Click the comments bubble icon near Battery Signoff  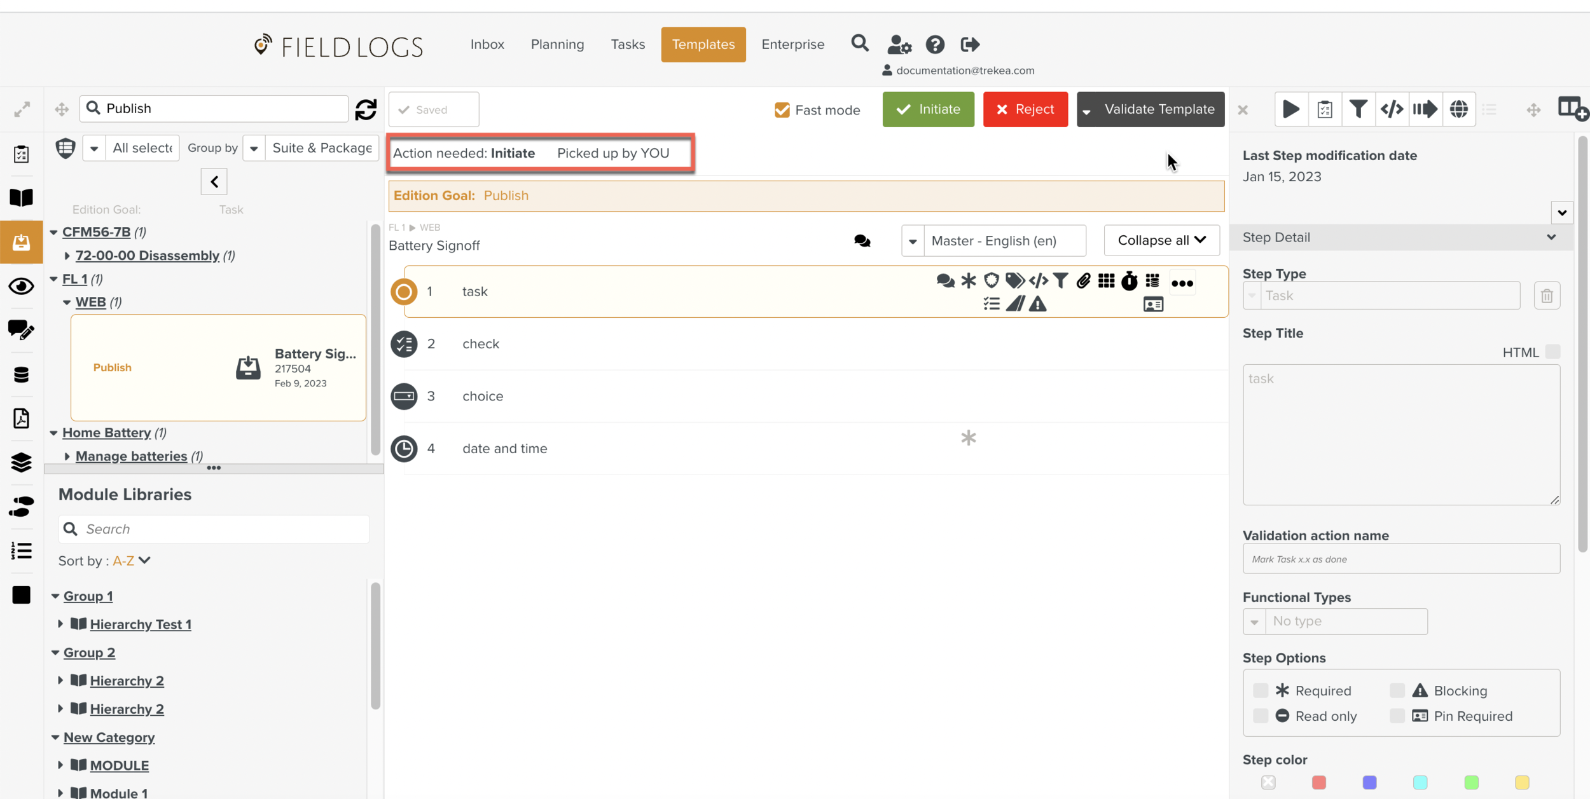tap(862, 241)
